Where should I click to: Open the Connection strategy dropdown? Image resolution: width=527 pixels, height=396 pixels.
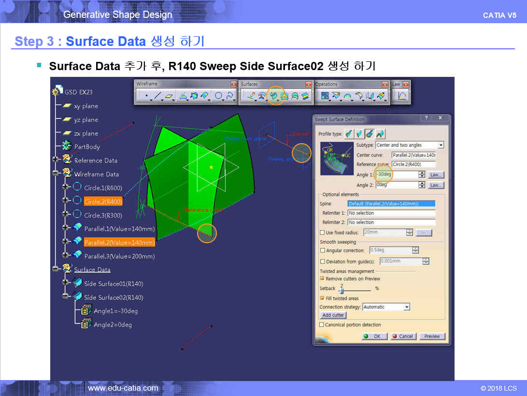pos(406,307)
